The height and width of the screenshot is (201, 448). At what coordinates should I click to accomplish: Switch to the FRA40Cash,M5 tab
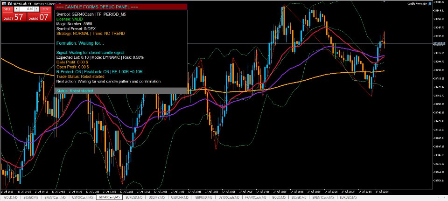[x=255, y=197]
